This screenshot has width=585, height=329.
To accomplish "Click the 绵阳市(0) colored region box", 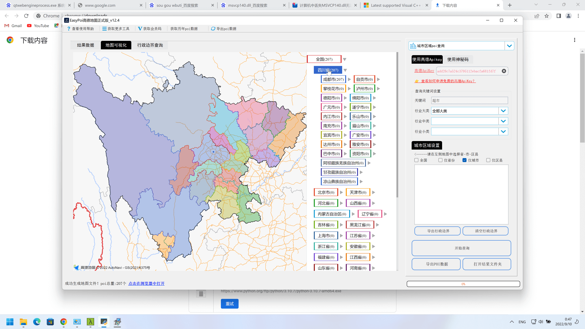I will [x=360, y=98].
